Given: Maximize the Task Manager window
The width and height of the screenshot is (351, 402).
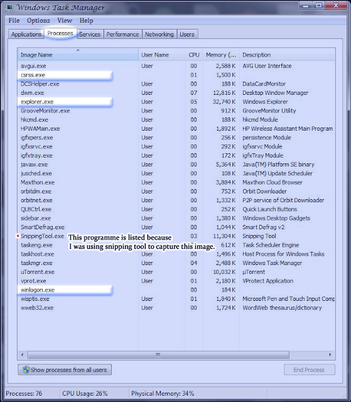Looking at the screenshot, I should click(318, 6).
